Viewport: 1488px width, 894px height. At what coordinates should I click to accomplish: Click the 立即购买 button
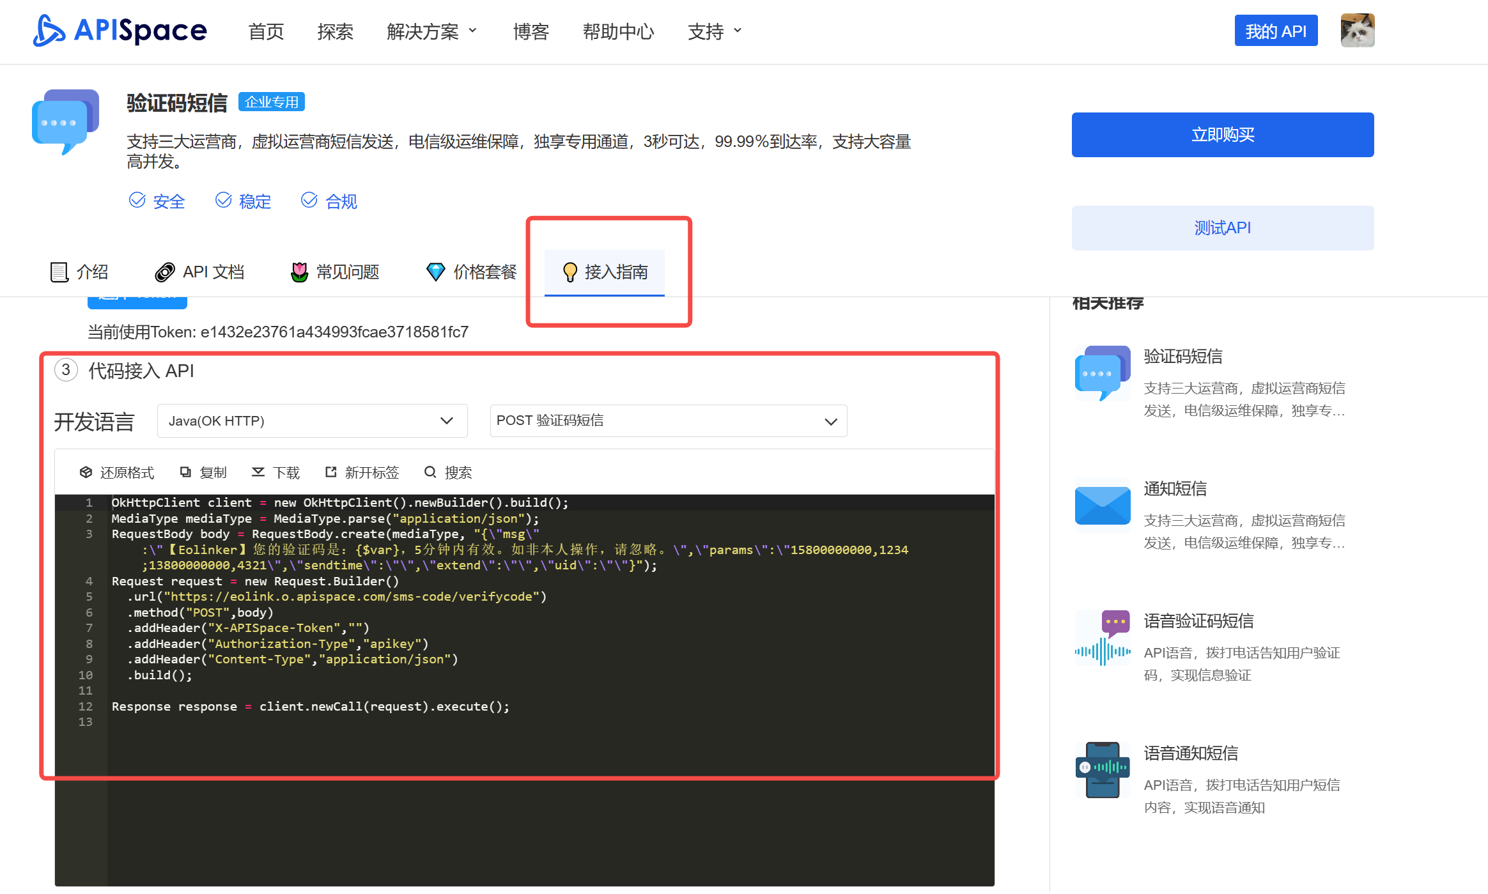pyautogui.click(x=1222, y=135)
